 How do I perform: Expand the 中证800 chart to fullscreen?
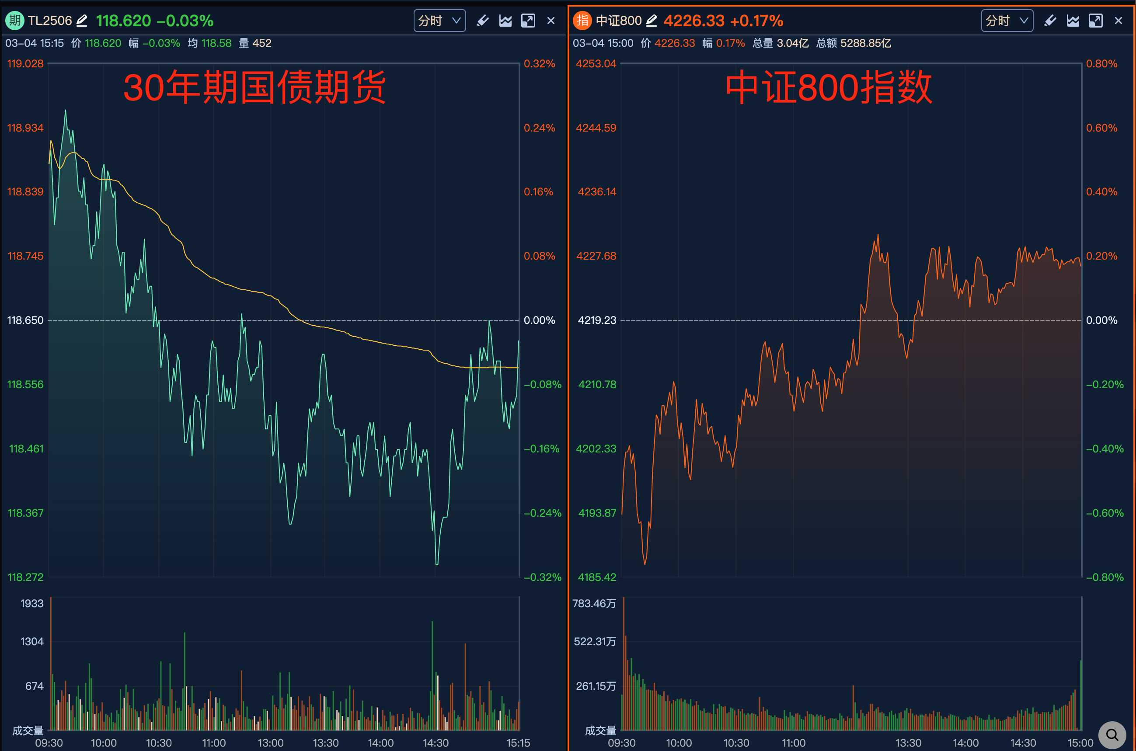[1096, 21]
